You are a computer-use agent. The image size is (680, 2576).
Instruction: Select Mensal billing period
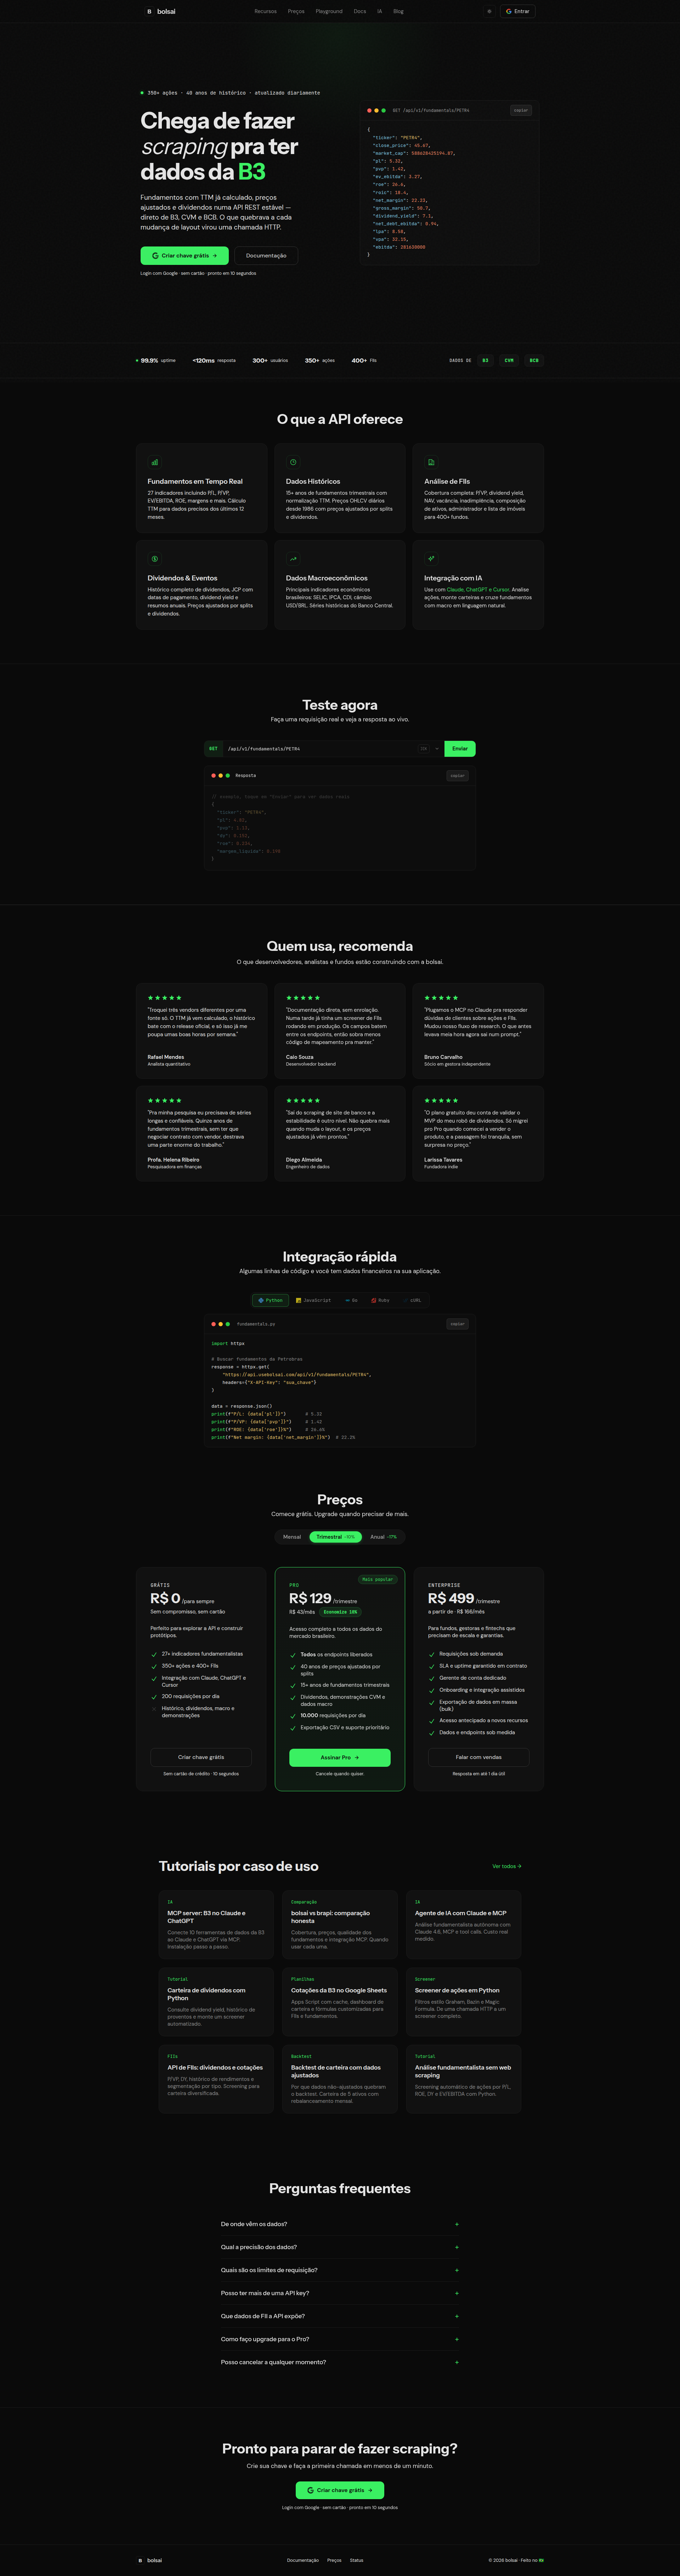click(292, 1537)
